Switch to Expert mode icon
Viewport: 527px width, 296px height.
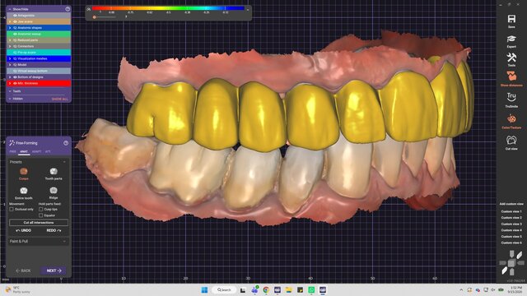pyautogui.click(x=511, y=39)
